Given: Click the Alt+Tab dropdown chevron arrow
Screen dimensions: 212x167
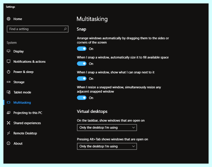Looking at the screenshot, I should tap(133, 146).
